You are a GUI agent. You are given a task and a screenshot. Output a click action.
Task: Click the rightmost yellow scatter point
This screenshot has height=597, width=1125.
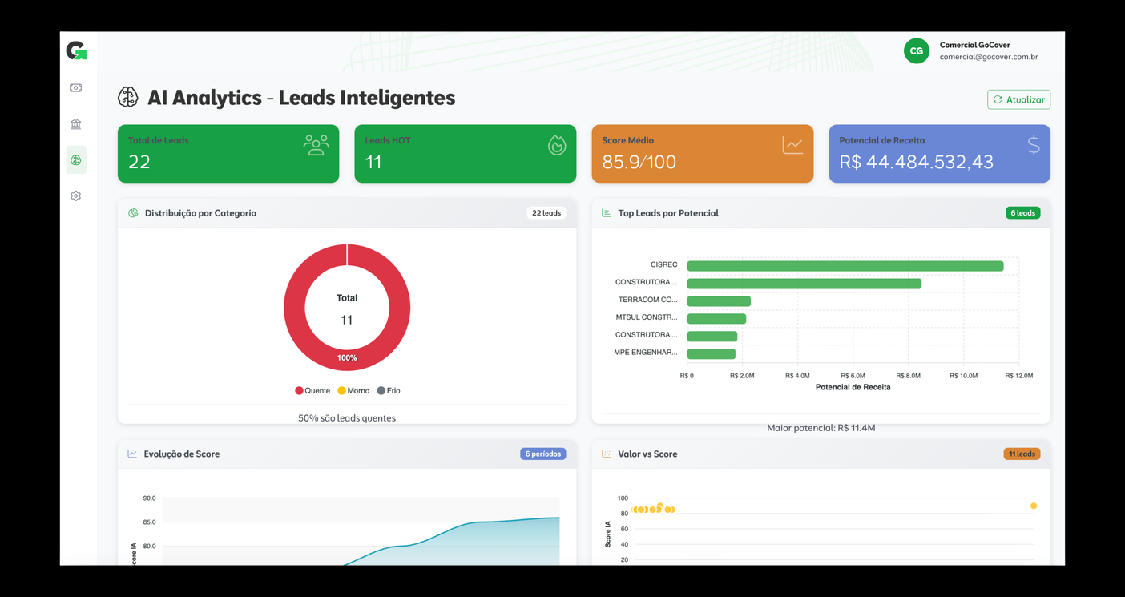click(1033, 506)
